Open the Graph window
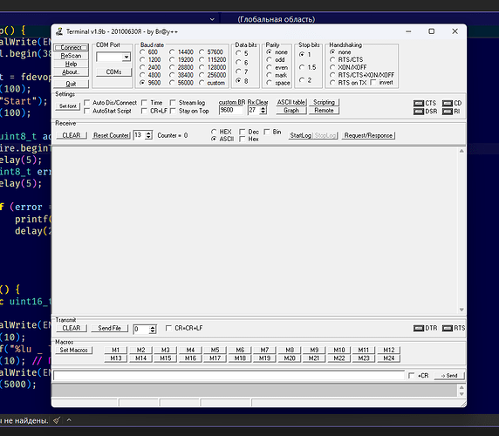The height and width of the screenshot is (436, 499). pyautogui.click(x=291, y=111)
